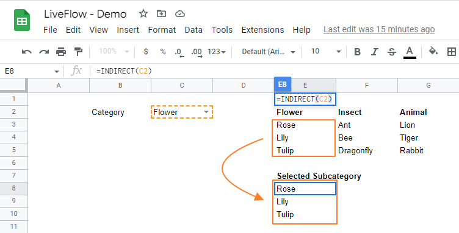Click the Selected Subcategory heading cell
459x233 pixels.
[319, 176]
